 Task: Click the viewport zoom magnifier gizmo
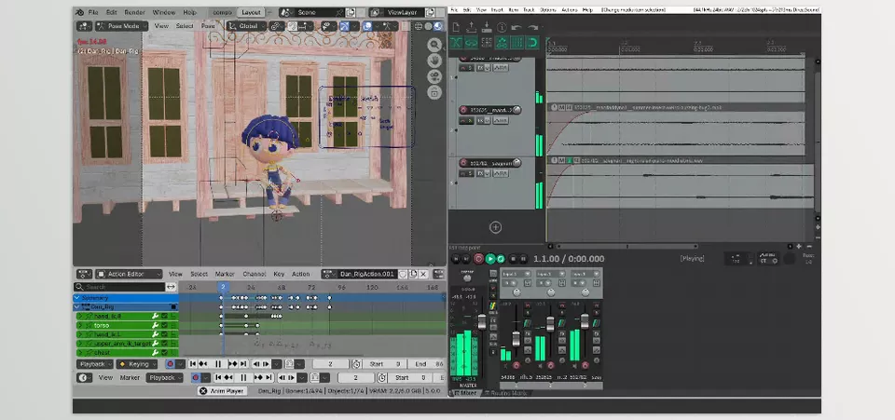(x=434, y=45)
